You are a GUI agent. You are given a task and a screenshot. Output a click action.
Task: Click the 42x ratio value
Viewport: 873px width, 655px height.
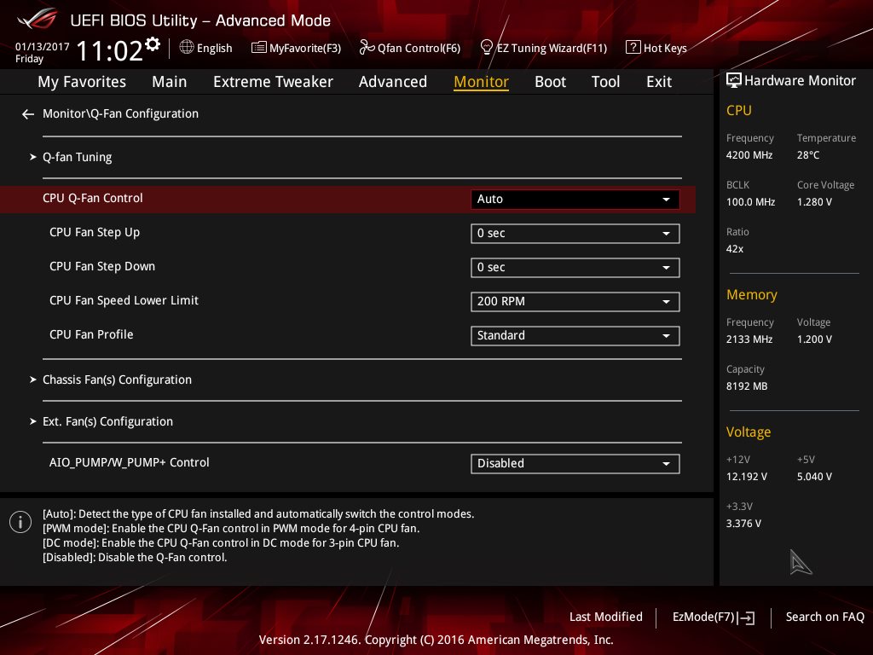point(734,249)
